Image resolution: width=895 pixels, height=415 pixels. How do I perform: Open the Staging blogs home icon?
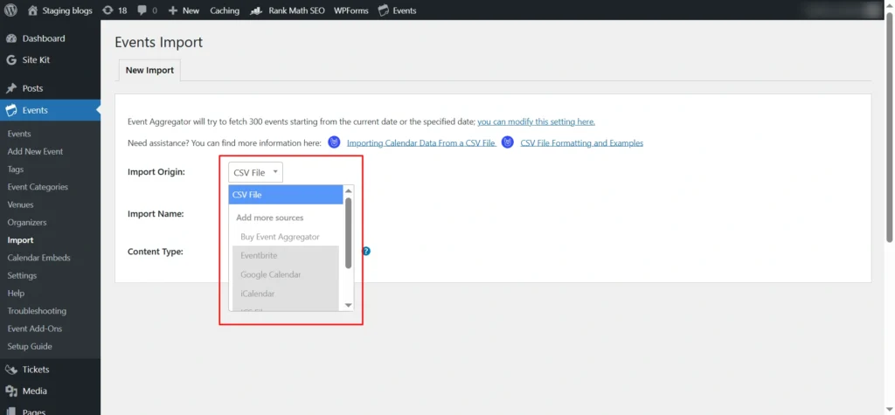(32, 10)
